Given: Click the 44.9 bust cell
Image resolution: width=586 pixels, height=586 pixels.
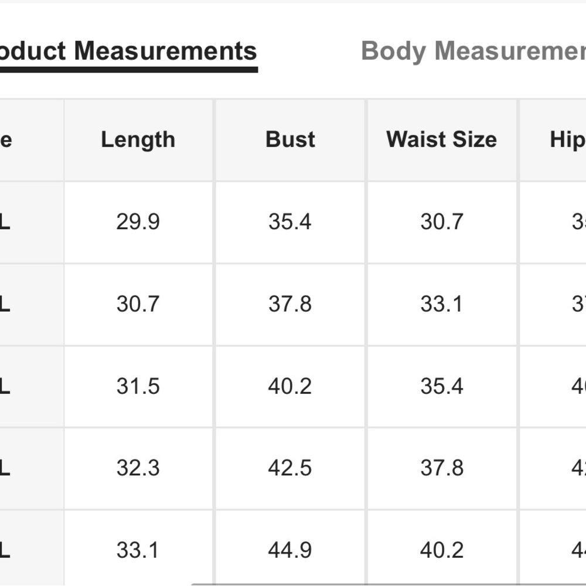Looking at the screenshot, I should [290, 550].
